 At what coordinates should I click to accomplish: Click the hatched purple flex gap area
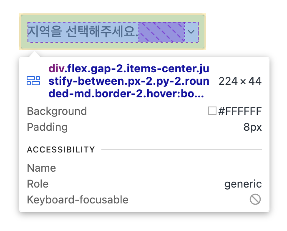(162, 32)
